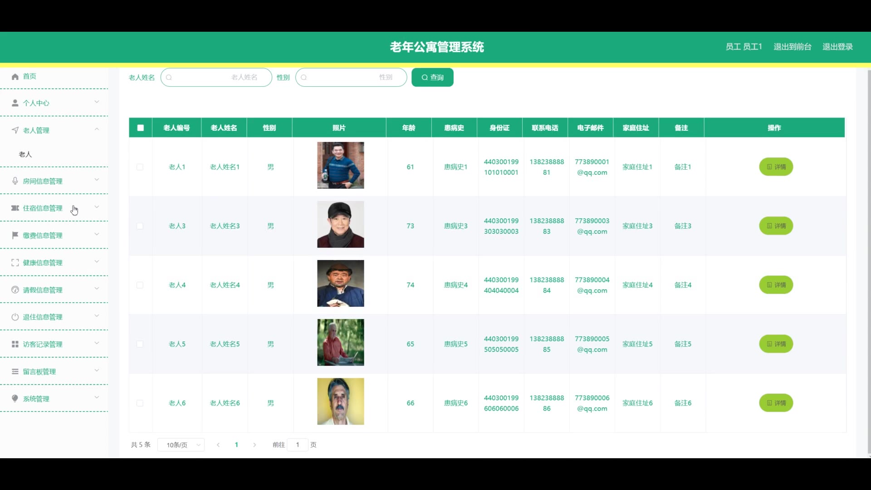Screen dimensions: 871x490
Task: Click the person icon for 个人中心
Action: pyautogui.click(x=15, y=103)
